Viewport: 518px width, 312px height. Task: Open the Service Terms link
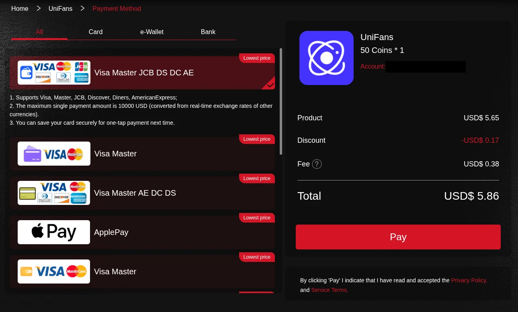[x=330, y=290]
